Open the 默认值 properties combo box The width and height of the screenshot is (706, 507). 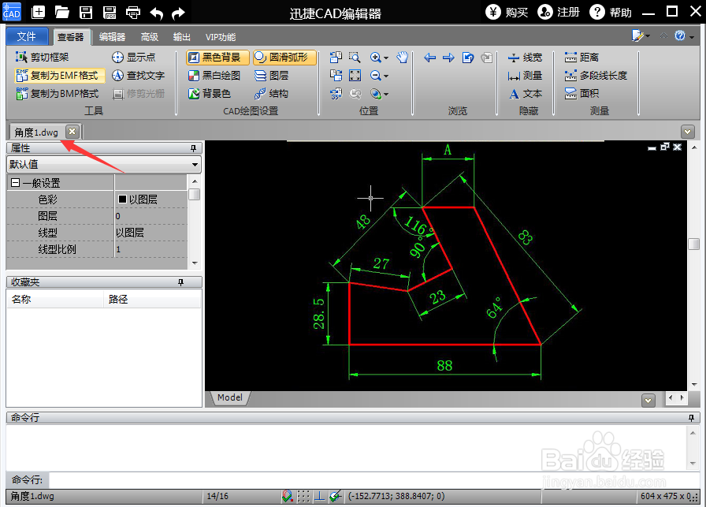tap(104, 165)
